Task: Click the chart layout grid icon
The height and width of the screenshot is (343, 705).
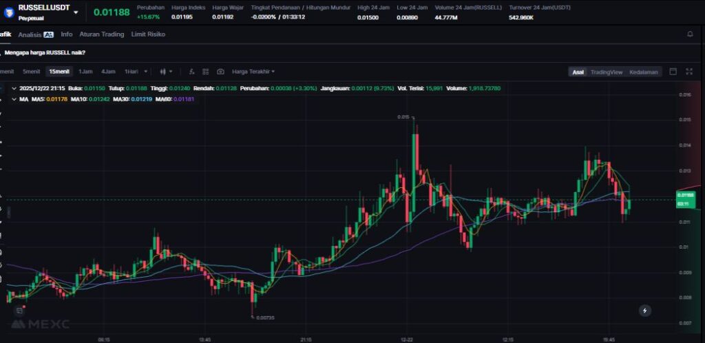Action: [x=206, y=72]
